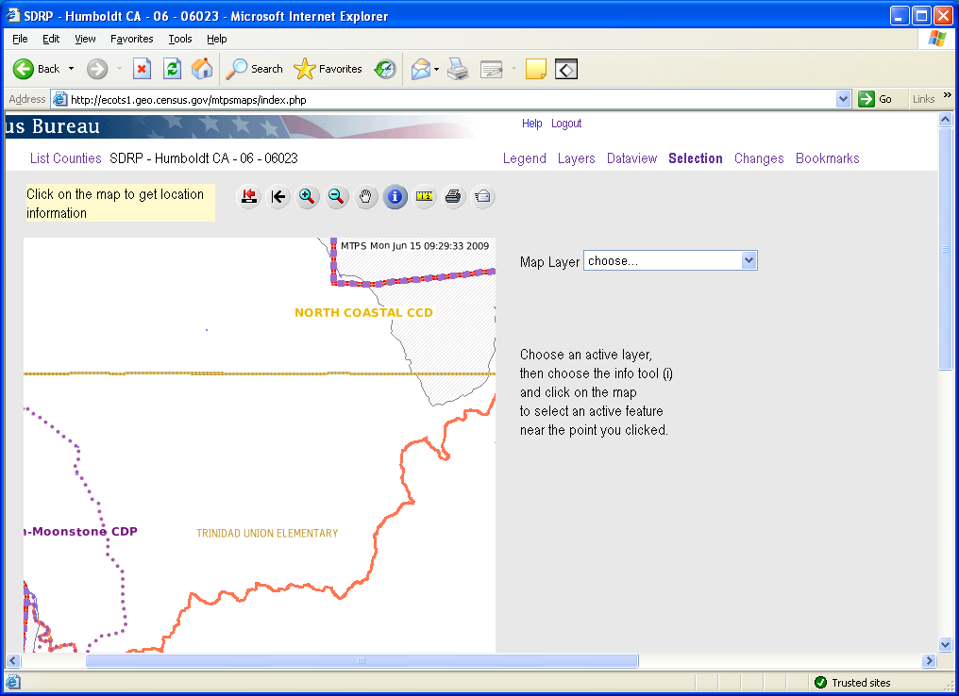Click the SDRP - Humboldt CA - 06 - 06023 heading
959x696 pixels.
pyautogui.click(x=204, y=158)
